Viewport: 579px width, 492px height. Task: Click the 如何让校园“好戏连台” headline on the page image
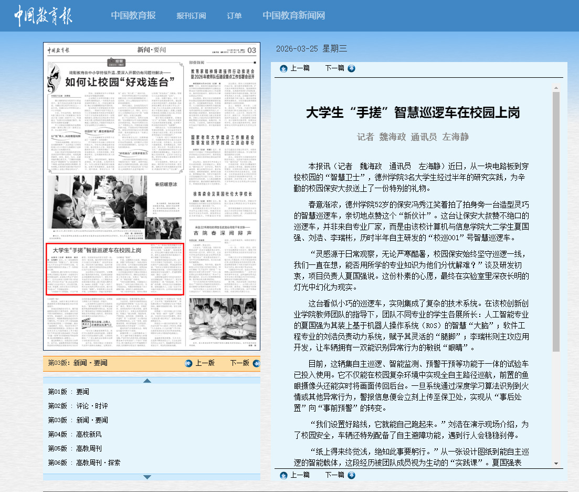[119, 82]
